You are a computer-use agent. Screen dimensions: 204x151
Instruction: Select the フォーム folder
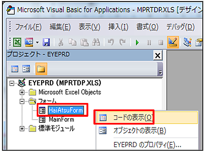pos(47,101)
